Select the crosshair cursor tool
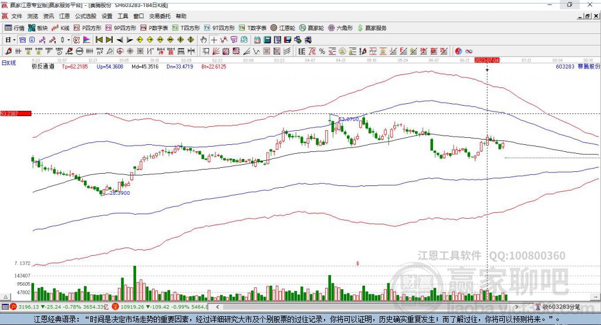 214,39
